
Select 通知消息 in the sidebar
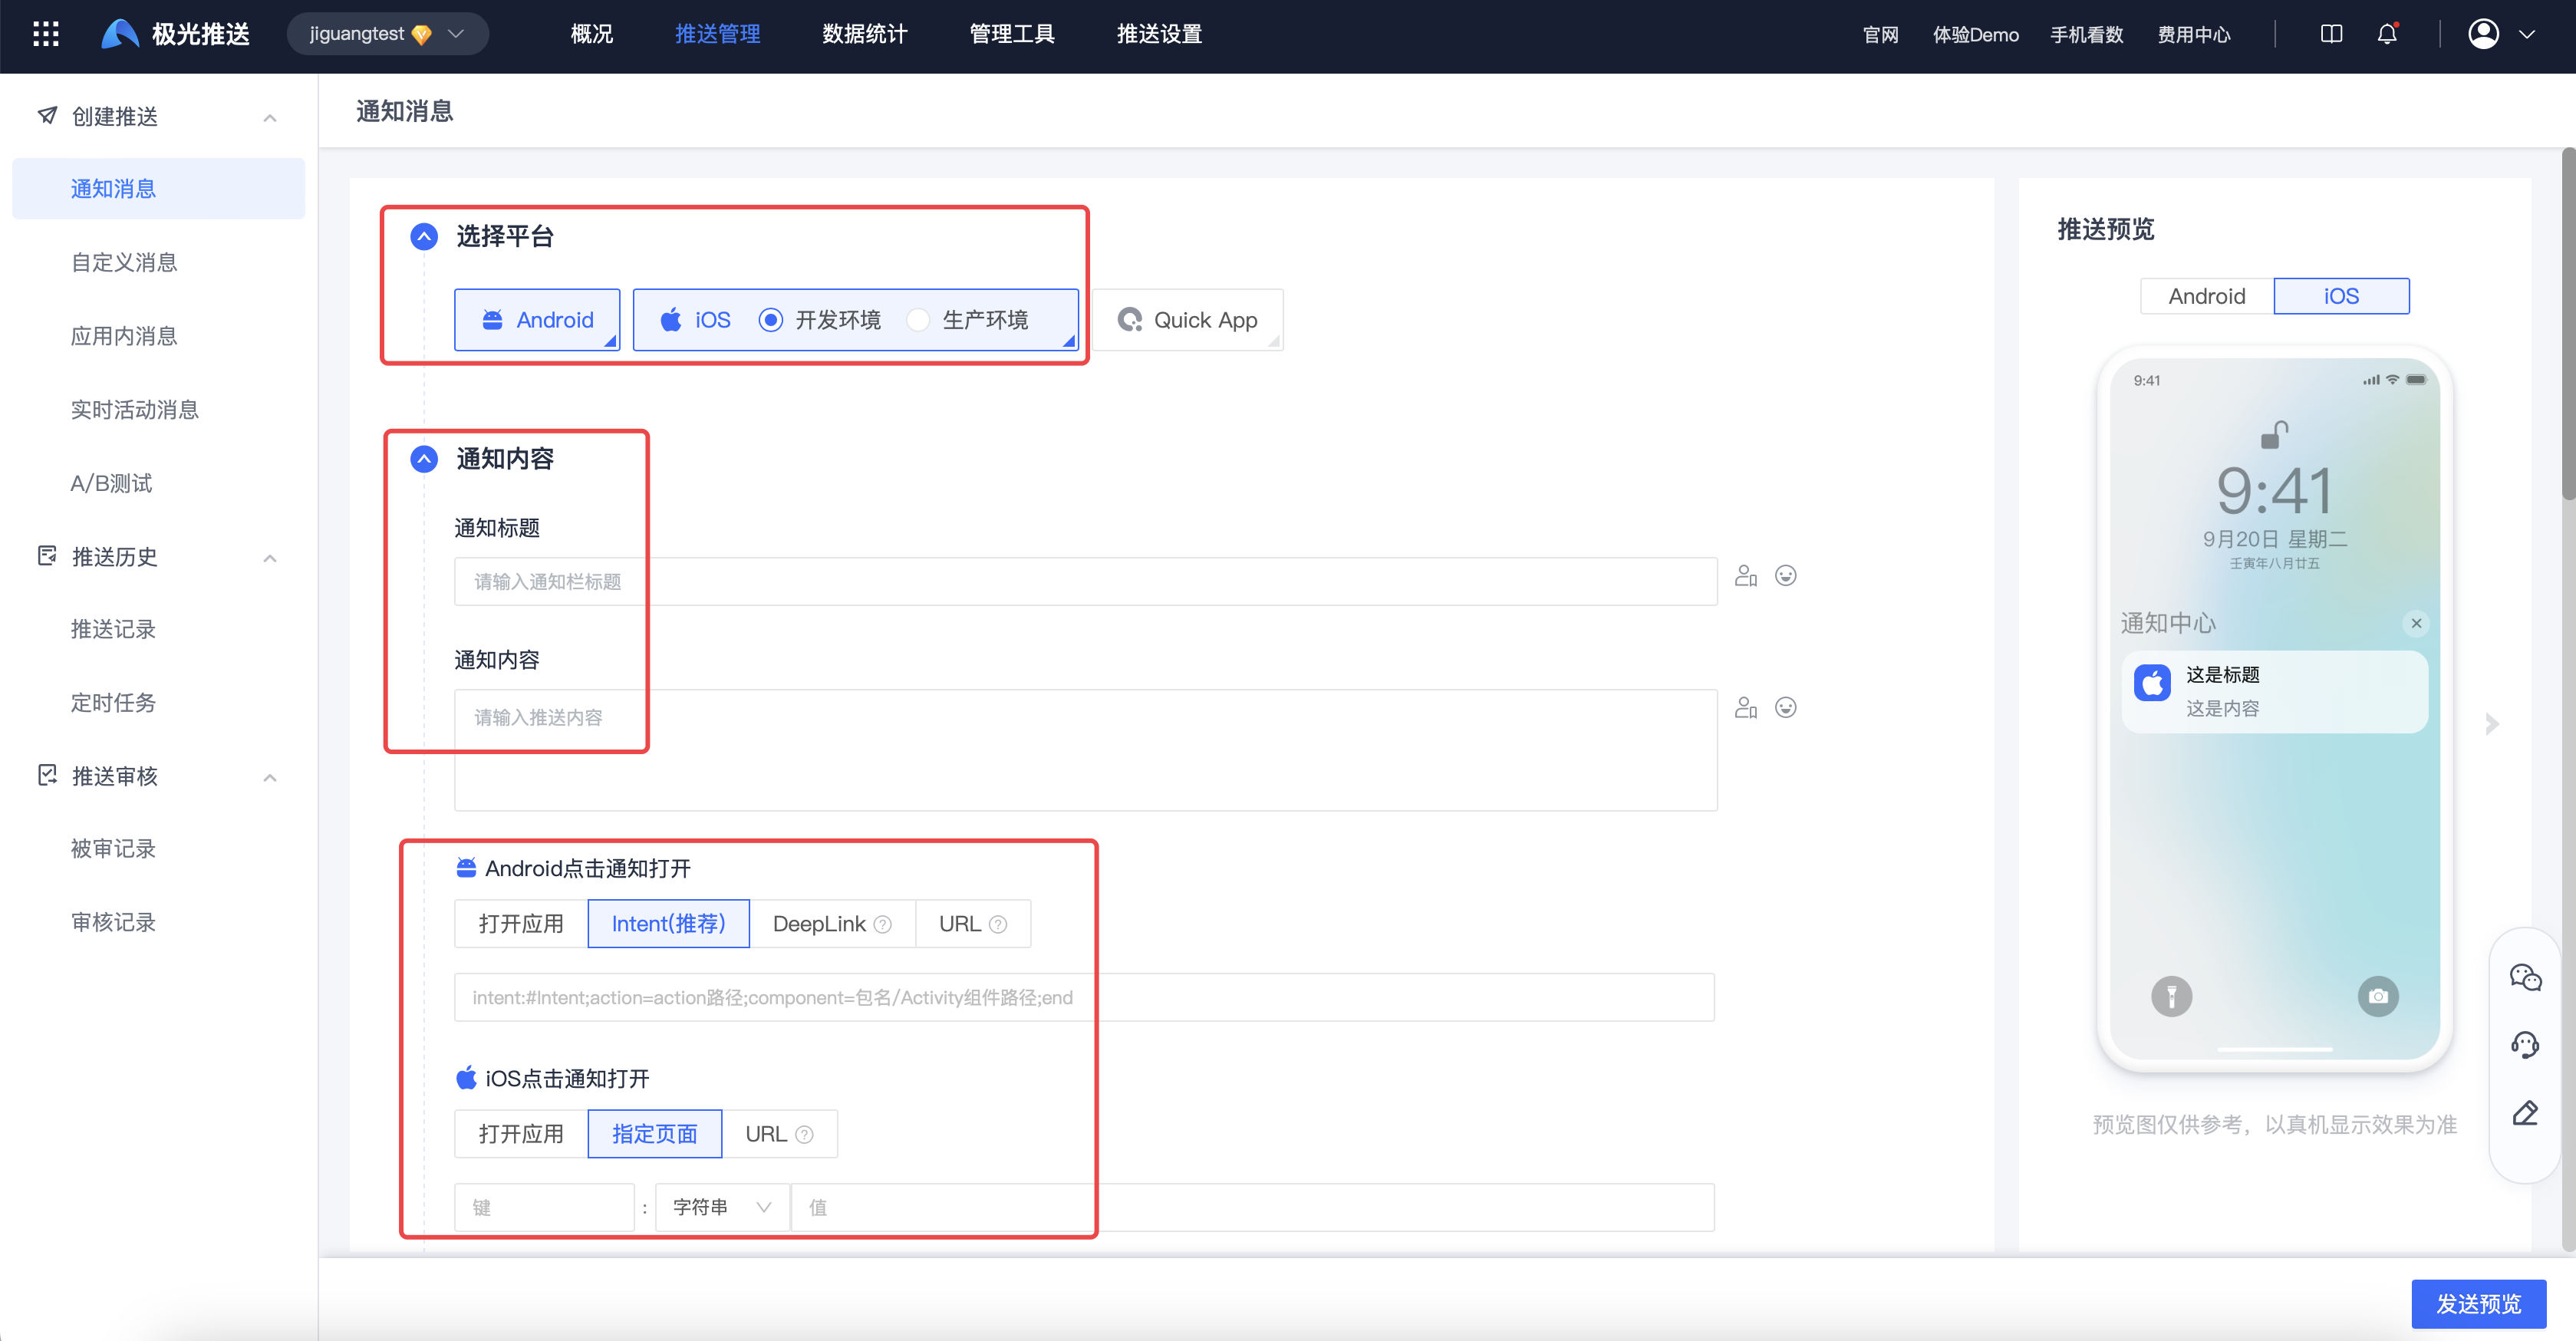158,189
